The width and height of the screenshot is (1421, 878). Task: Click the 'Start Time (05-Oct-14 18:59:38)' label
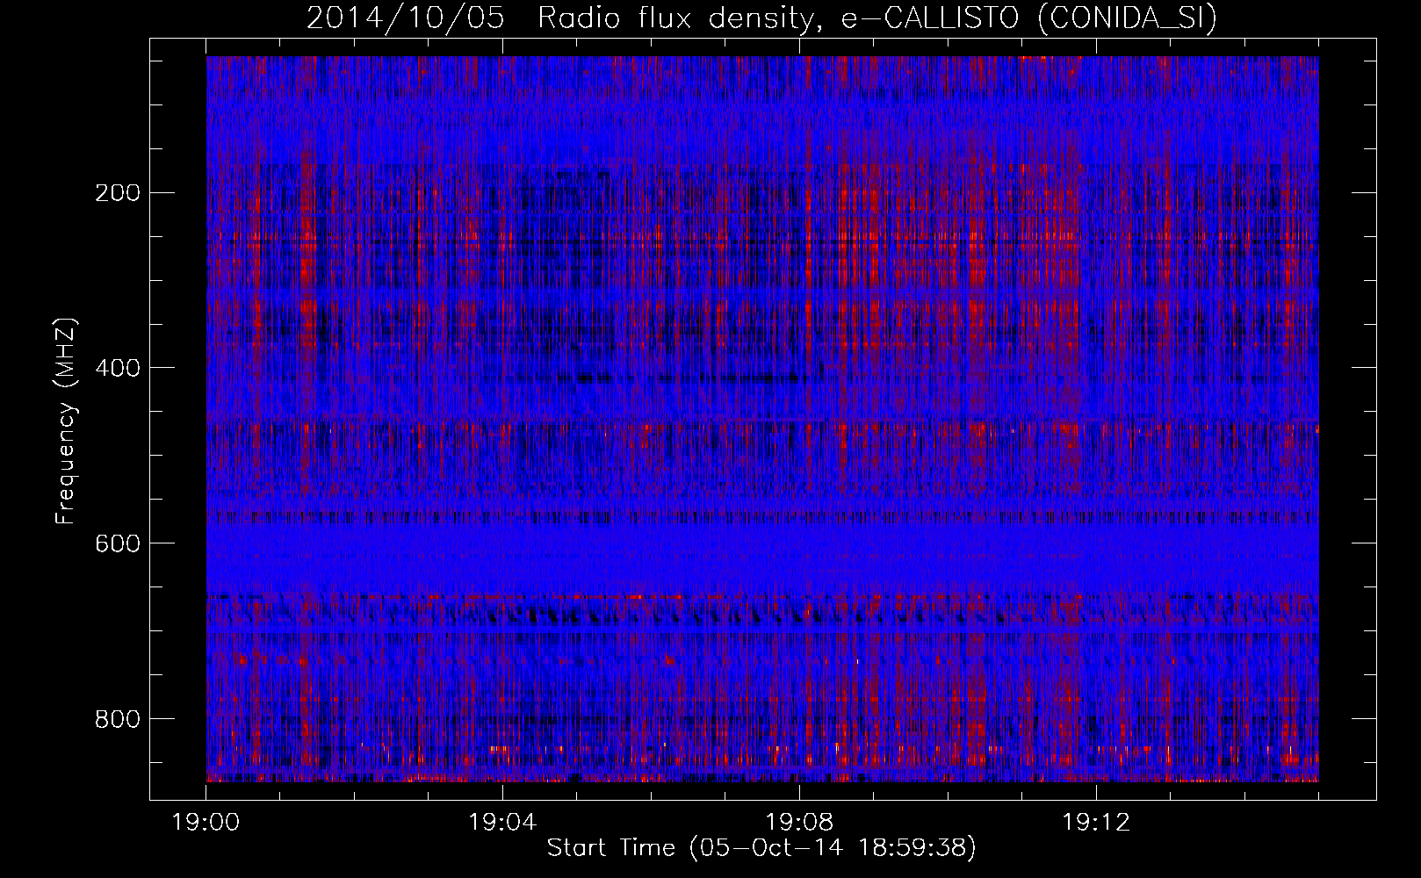coord(761,848)
